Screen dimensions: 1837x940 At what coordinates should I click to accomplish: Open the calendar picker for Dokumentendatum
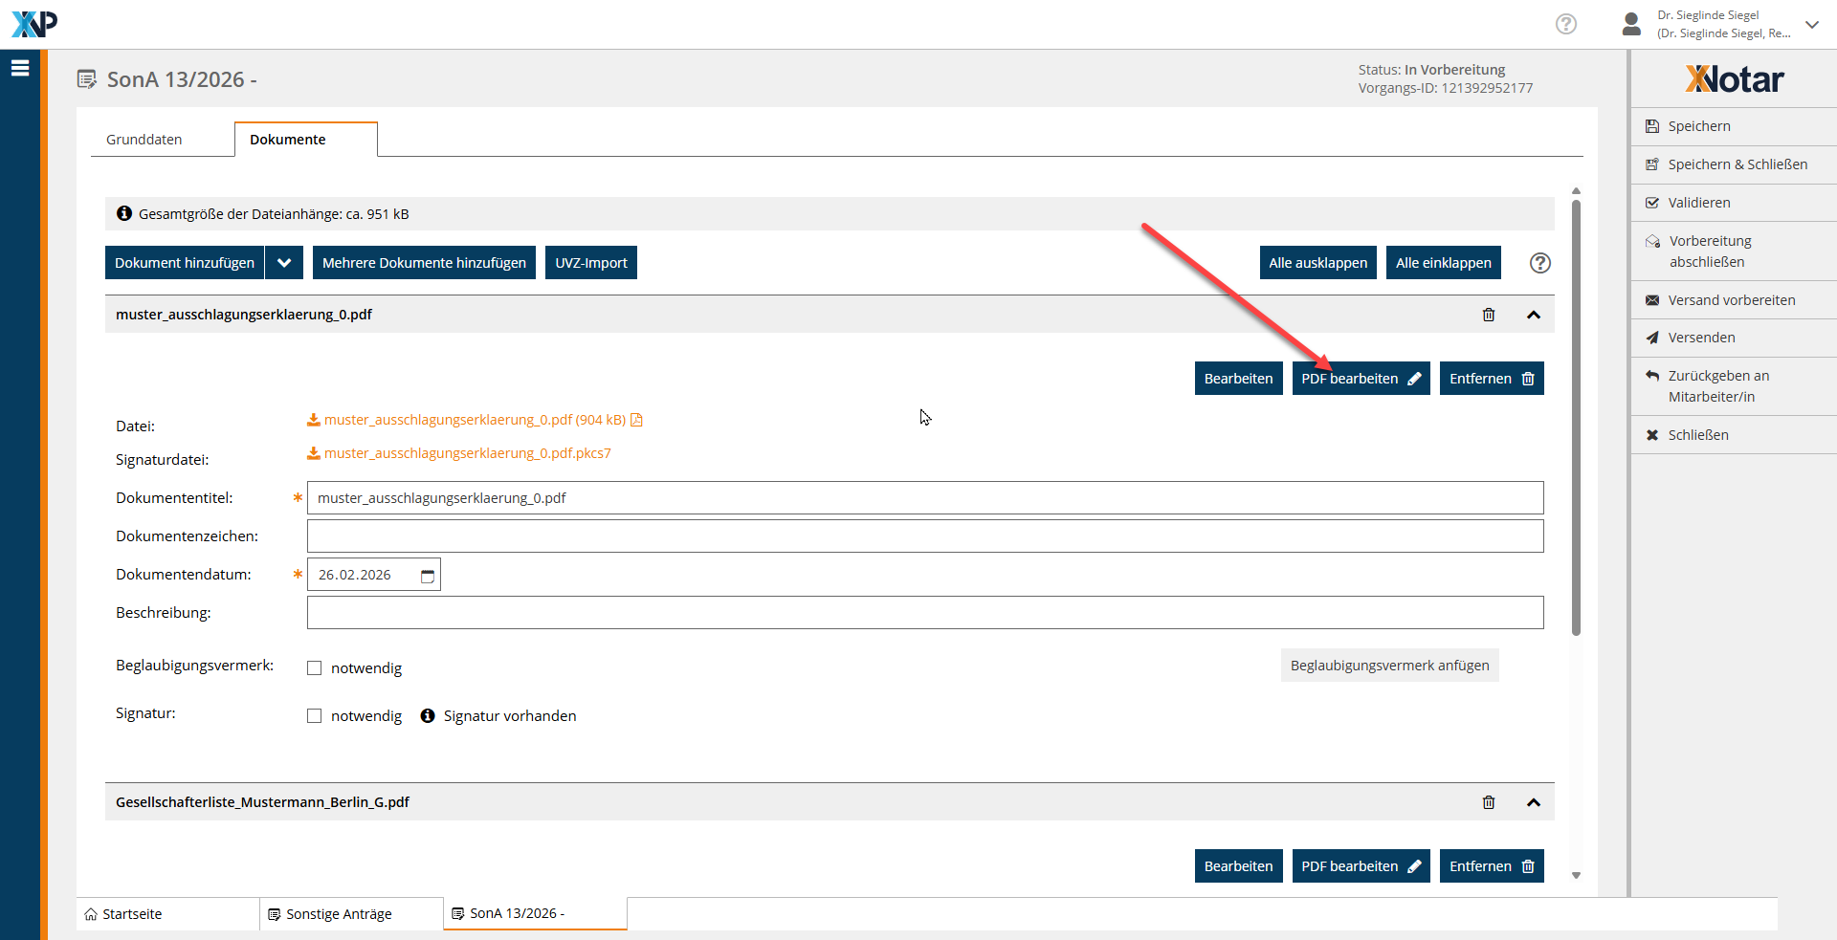click(x=427, y=576)
